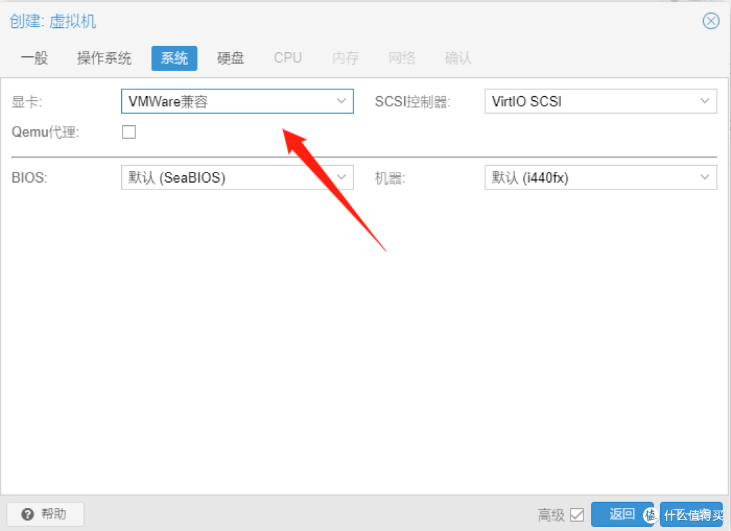Click the question-mark help icon
Image resolution: width=731 pixels, height=531 pixels.
tap(26, 514)
